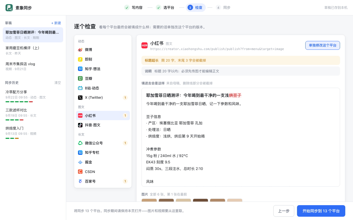Click the 冷萃配方分享 sync progress bars
The width and height of the screenshot is (353, 220).
(19, 102)
